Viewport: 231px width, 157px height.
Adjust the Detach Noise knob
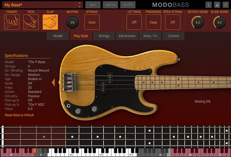[198, 22]
